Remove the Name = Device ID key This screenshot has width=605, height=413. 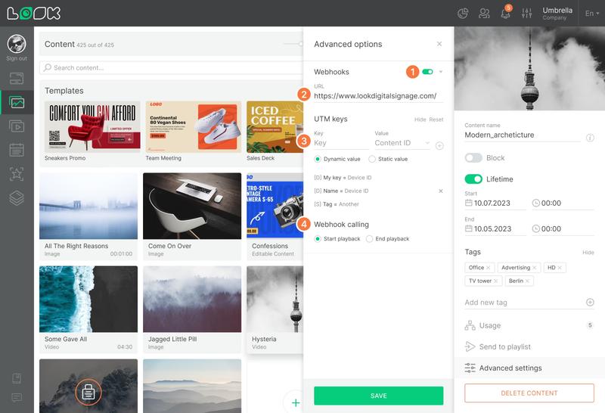[441, 191]
